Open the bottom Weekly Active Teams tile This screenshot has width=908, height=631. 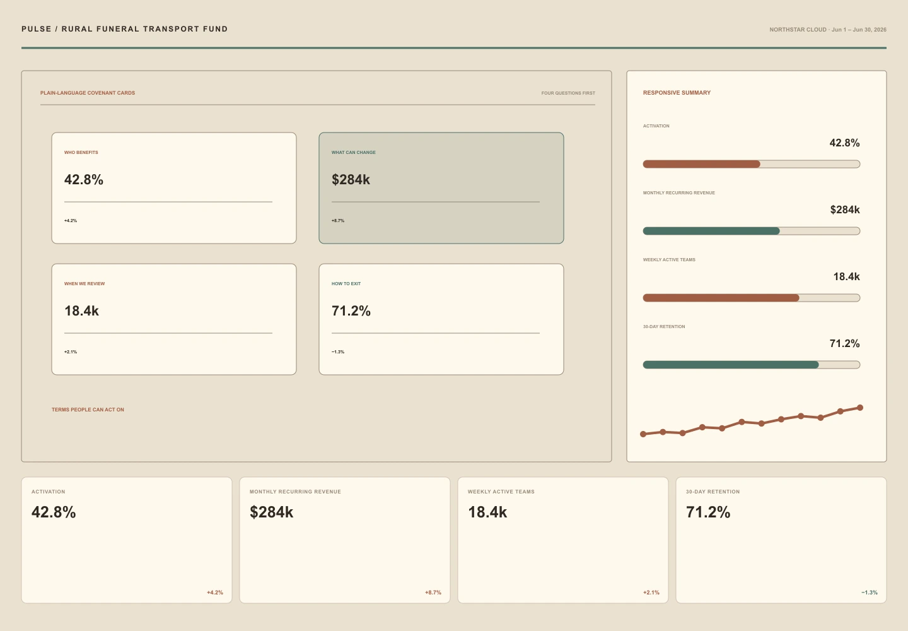pyautogui.click(x=563, y=540)
